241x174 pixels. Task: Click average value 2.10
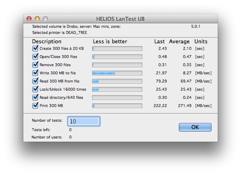click(x=187, y=49)
